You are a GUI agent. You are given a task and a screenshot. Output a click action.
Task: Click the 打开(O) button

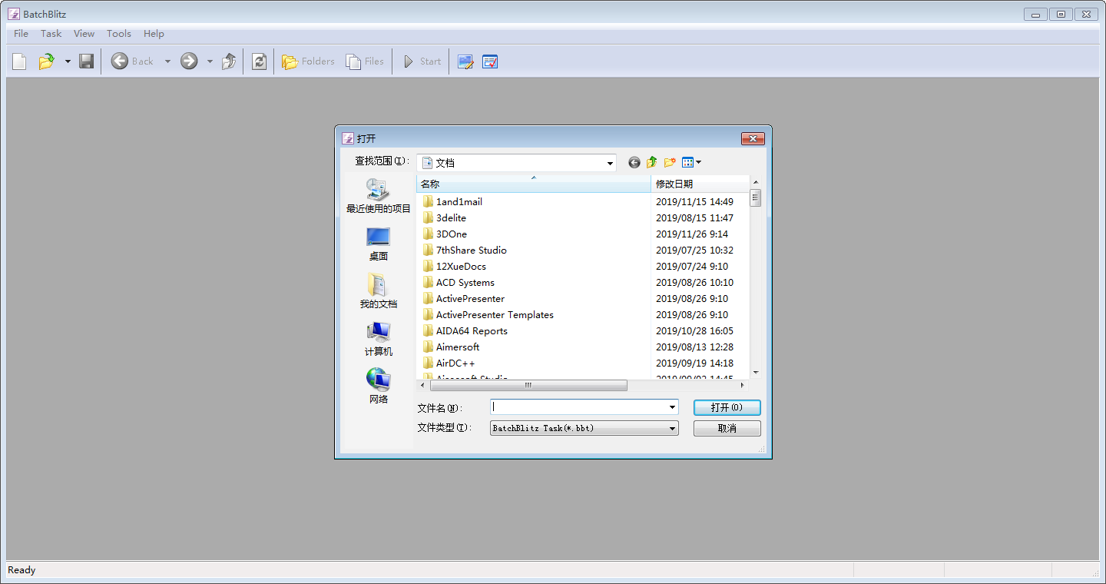point(727,407)
